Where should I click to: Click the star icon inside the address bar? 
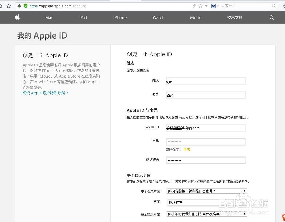[x=200, y=6]
